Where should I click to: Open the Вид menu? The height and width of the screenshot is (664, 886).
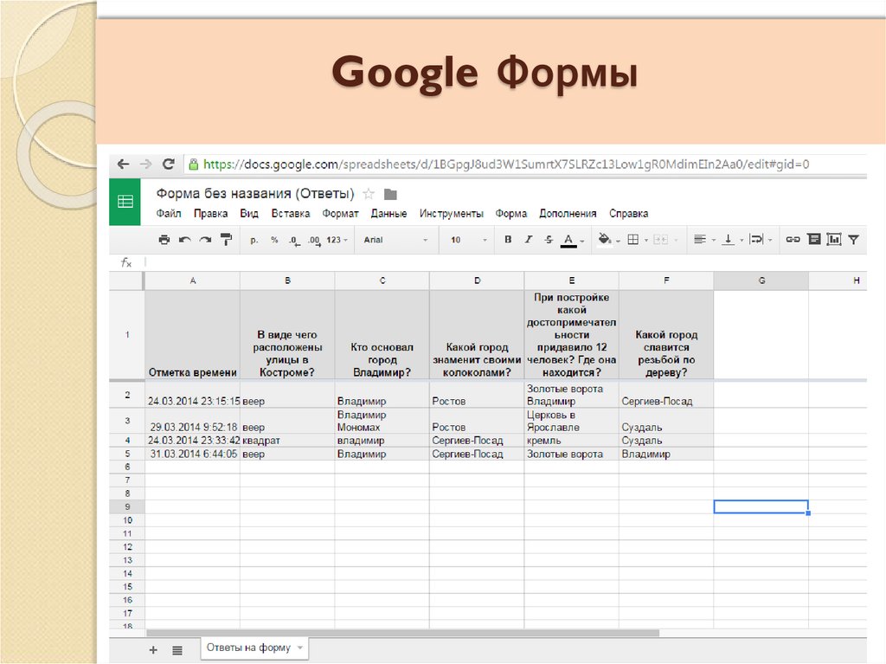coord(248,214)
